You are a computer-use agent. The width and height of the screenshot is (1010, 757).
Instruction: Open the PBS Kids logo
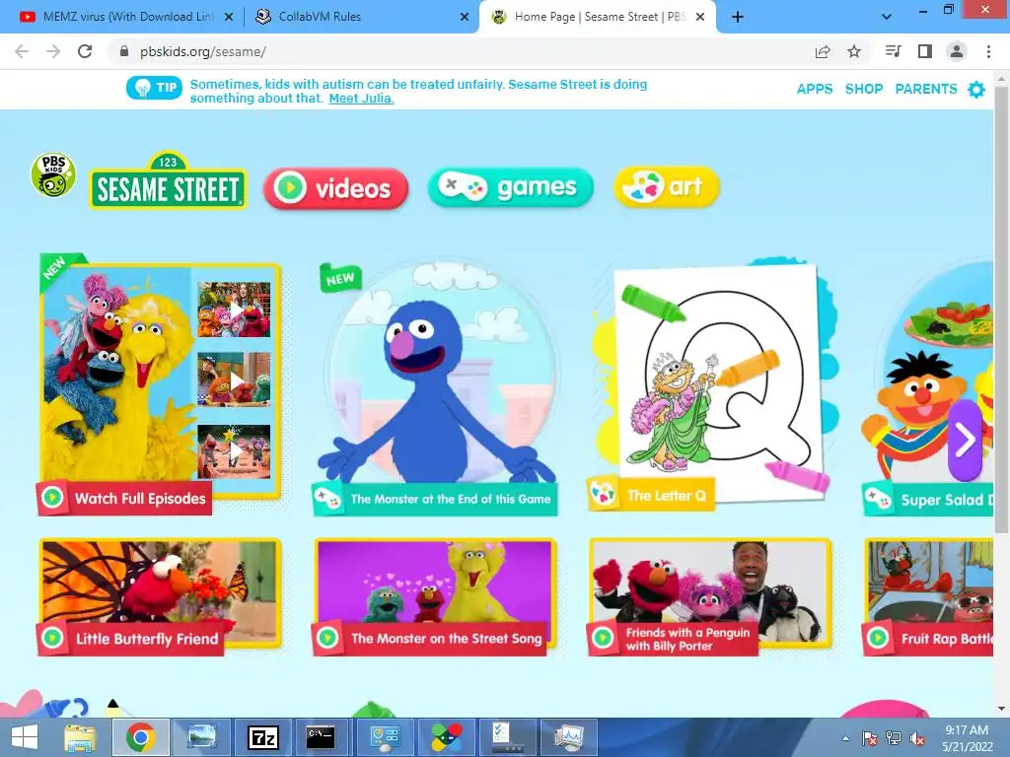[53, 175]
